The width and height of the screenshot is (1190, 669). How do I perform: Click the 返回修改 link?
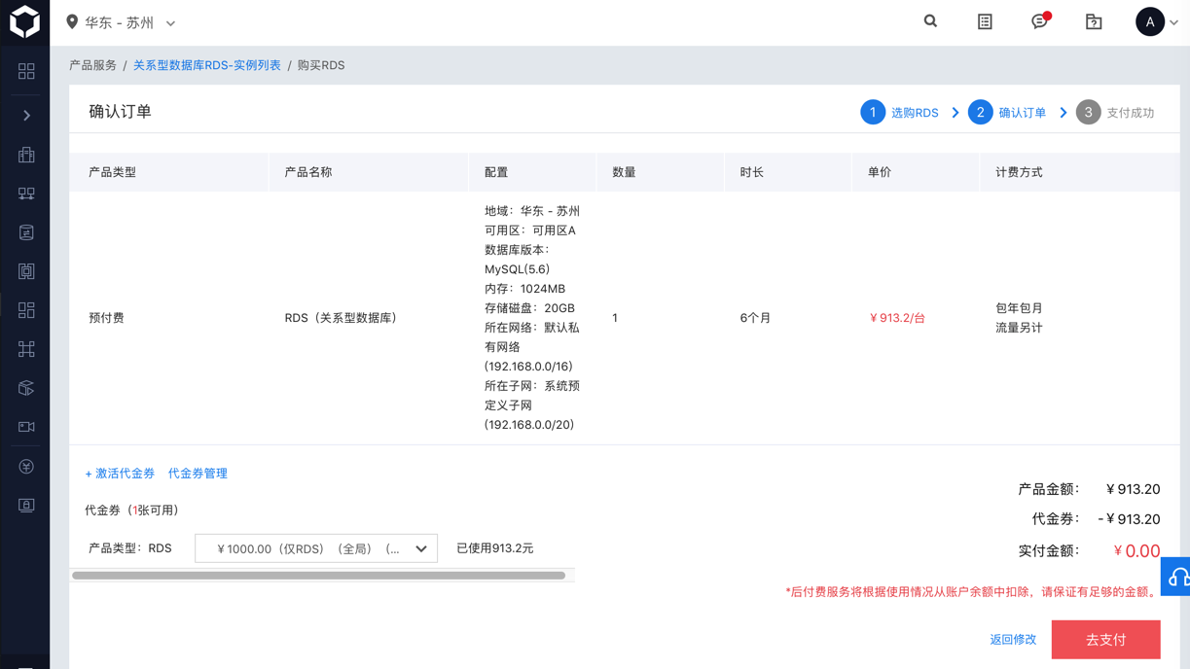[1013, 640]
